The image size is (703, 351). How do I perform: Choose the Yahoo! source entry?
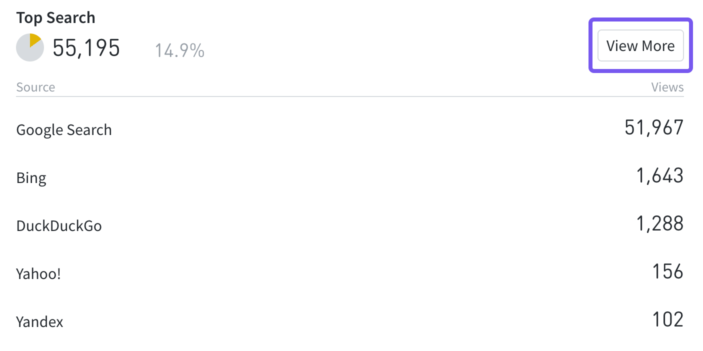tap(38, 274)
